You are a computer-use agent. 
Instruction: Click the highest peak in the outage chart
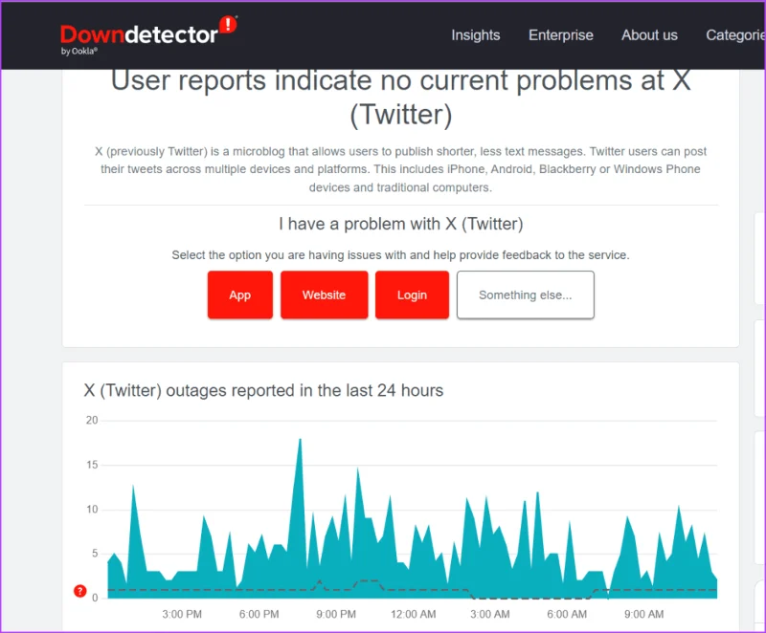[x=300, y=440]
